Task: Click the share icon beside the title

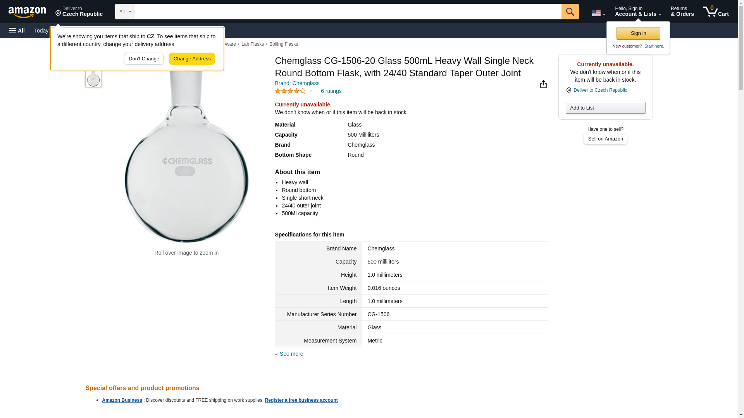Action: (x=543, y=84)
